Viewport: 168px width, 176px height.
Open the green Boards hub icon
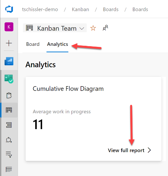(9, 79)
